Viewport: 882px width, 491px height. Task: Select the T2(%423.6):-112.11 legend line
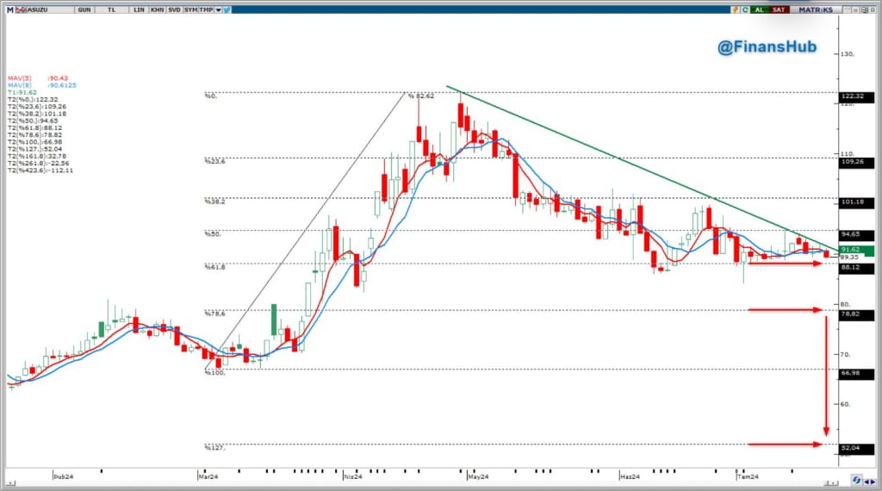pyautogui.click(x=40, y=171)
